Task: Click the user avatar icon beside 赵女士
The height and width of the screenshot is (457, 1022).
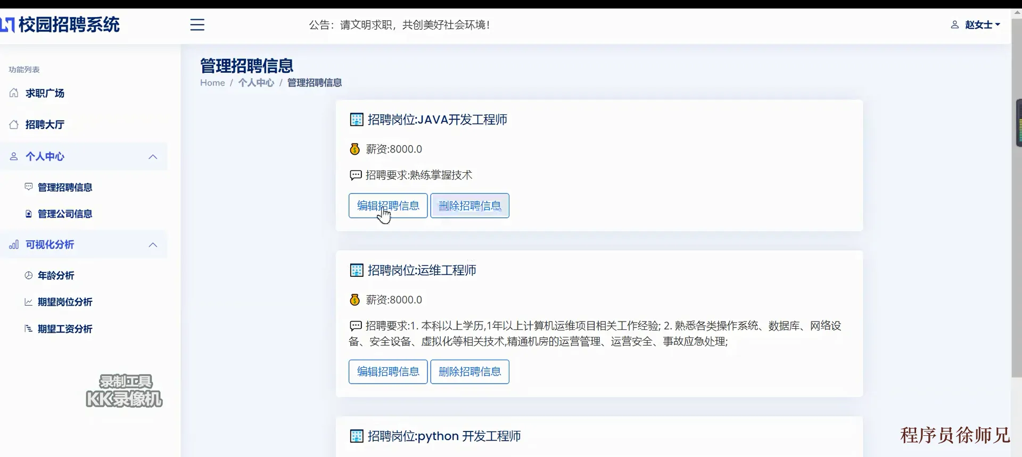Action: 954,25
